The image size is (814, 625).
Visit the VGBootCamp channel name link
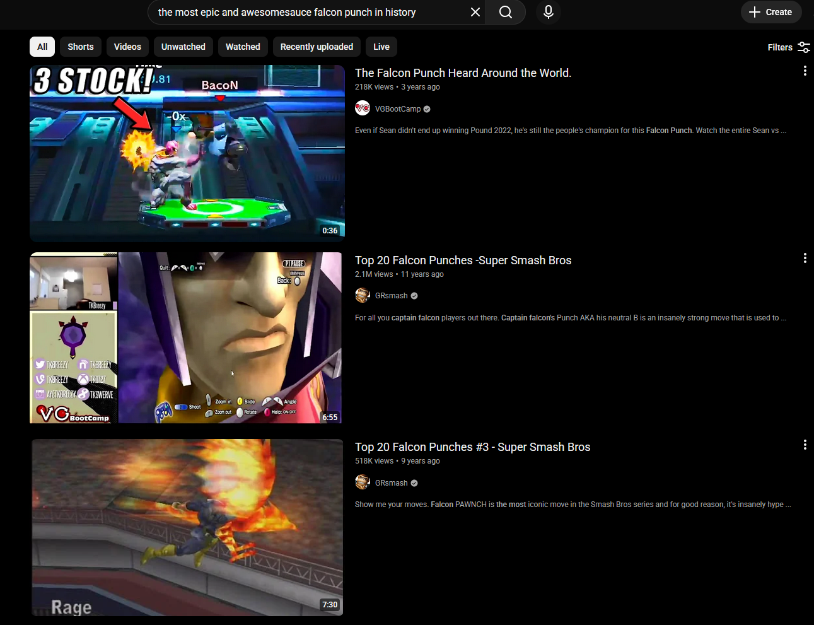point(398,109)
